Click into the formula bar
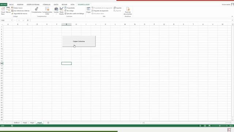 click(131, 20)
